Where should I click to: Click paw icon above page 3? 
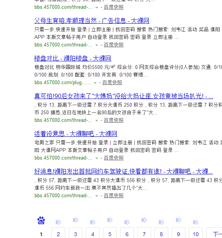coord(76,220)
